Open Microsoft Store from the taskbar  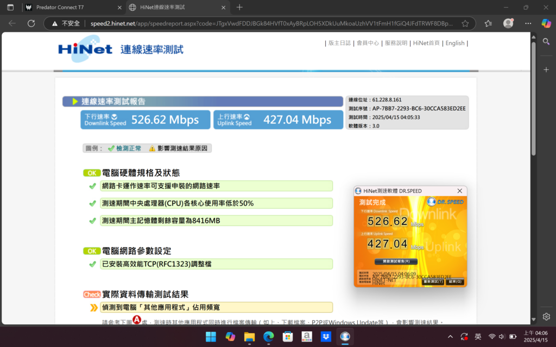[x=288, y=336]
